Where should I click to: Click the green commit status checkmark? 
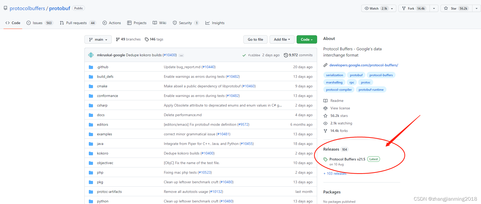click(244, 55)
